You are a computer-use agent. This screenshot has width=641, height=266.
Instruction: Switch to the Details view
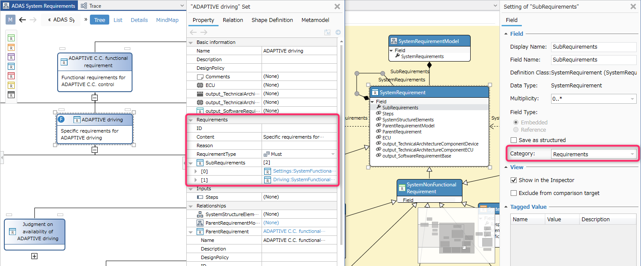(139, 20)
